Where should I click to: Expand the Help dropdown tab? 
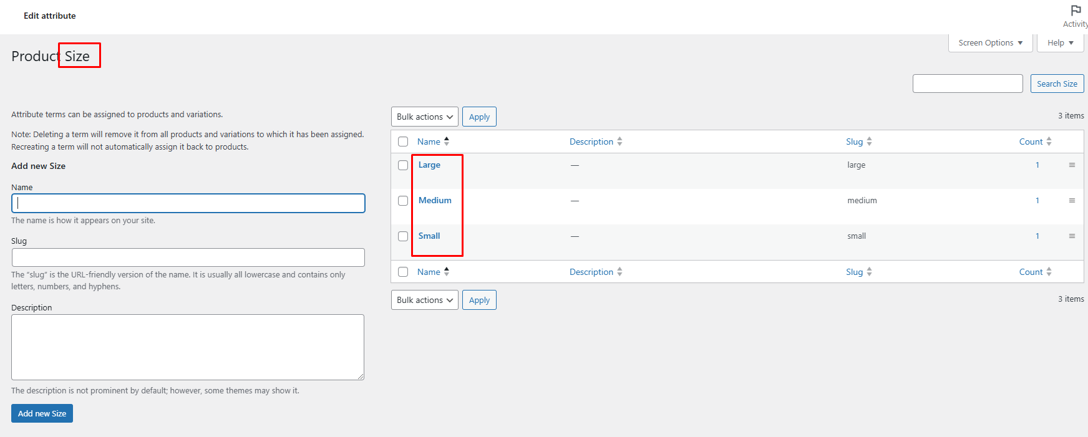pyautogui.click(x=1060, y=43)
